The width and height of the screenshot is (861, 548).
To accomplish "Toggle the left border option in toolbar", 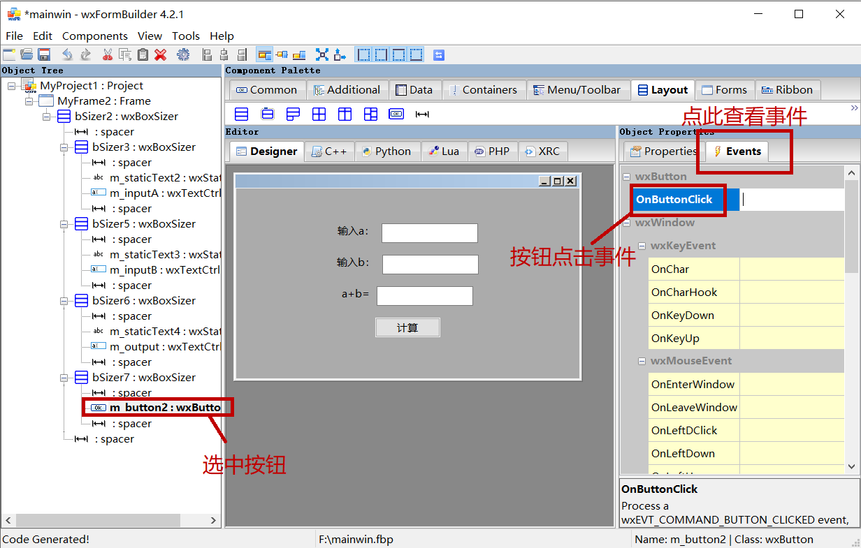I will pos(362,54).
